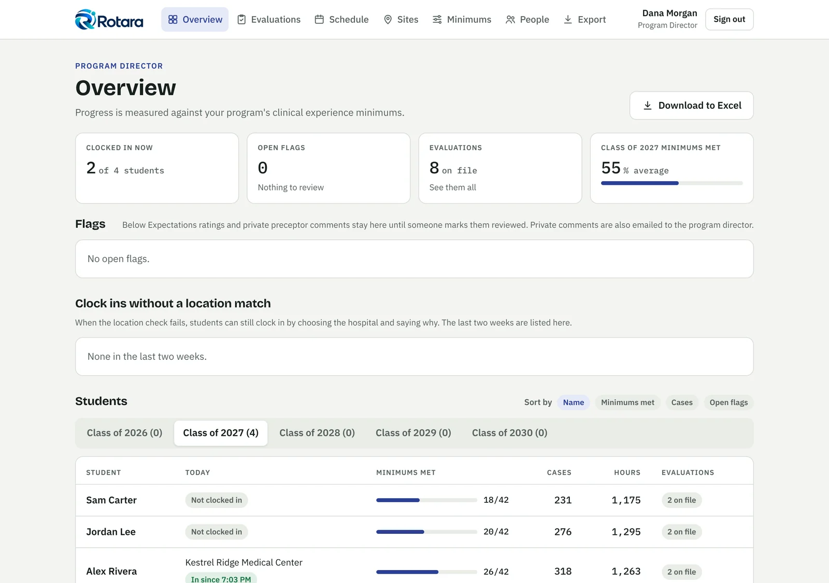Image resolution: width=829 pixels, height=583 pixels.
Task: Click Sam Carter's minimums progress bar
Action: click(426, 500)
